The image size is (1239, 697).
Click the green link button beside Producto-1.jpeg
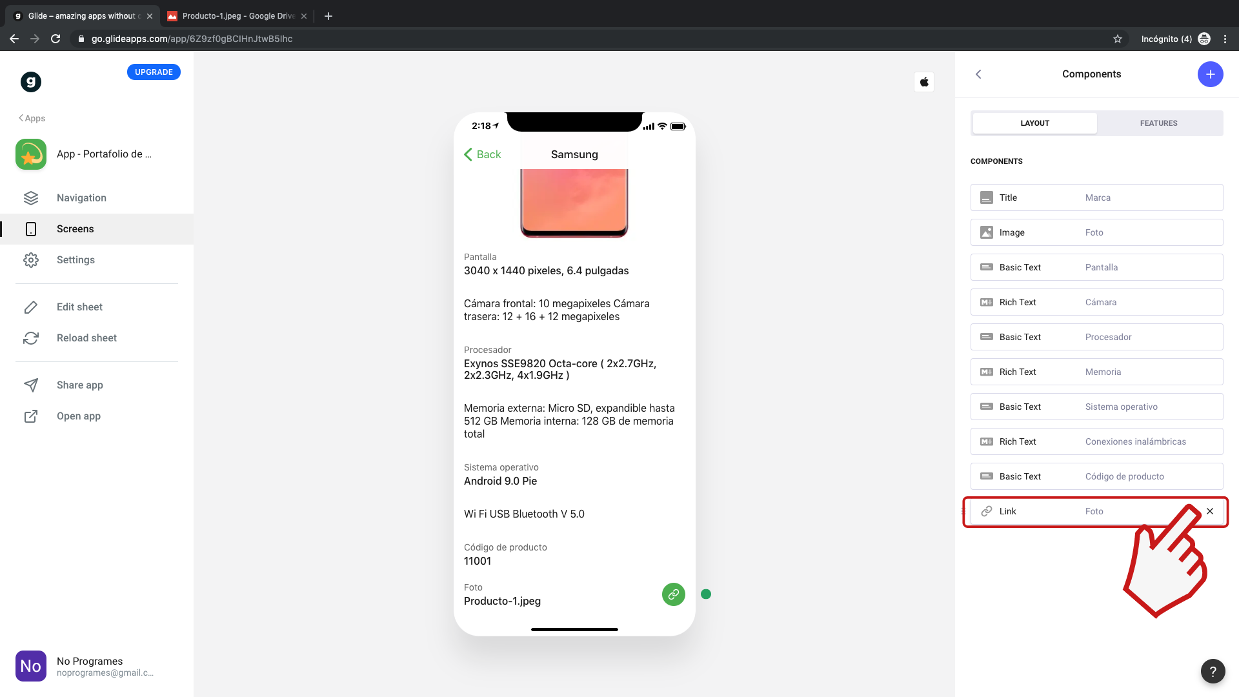pos(674,594)
